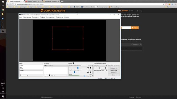Select the first scene in Scenes list
This screenshot has height=99, width=177.
tap(31, 66)
